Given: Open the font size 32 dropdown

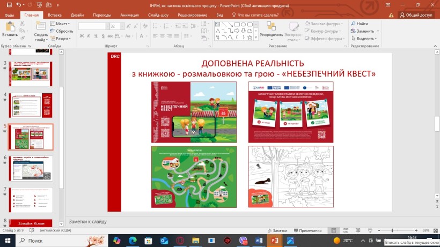Looking at the screenshot, I should pos(122,26).
